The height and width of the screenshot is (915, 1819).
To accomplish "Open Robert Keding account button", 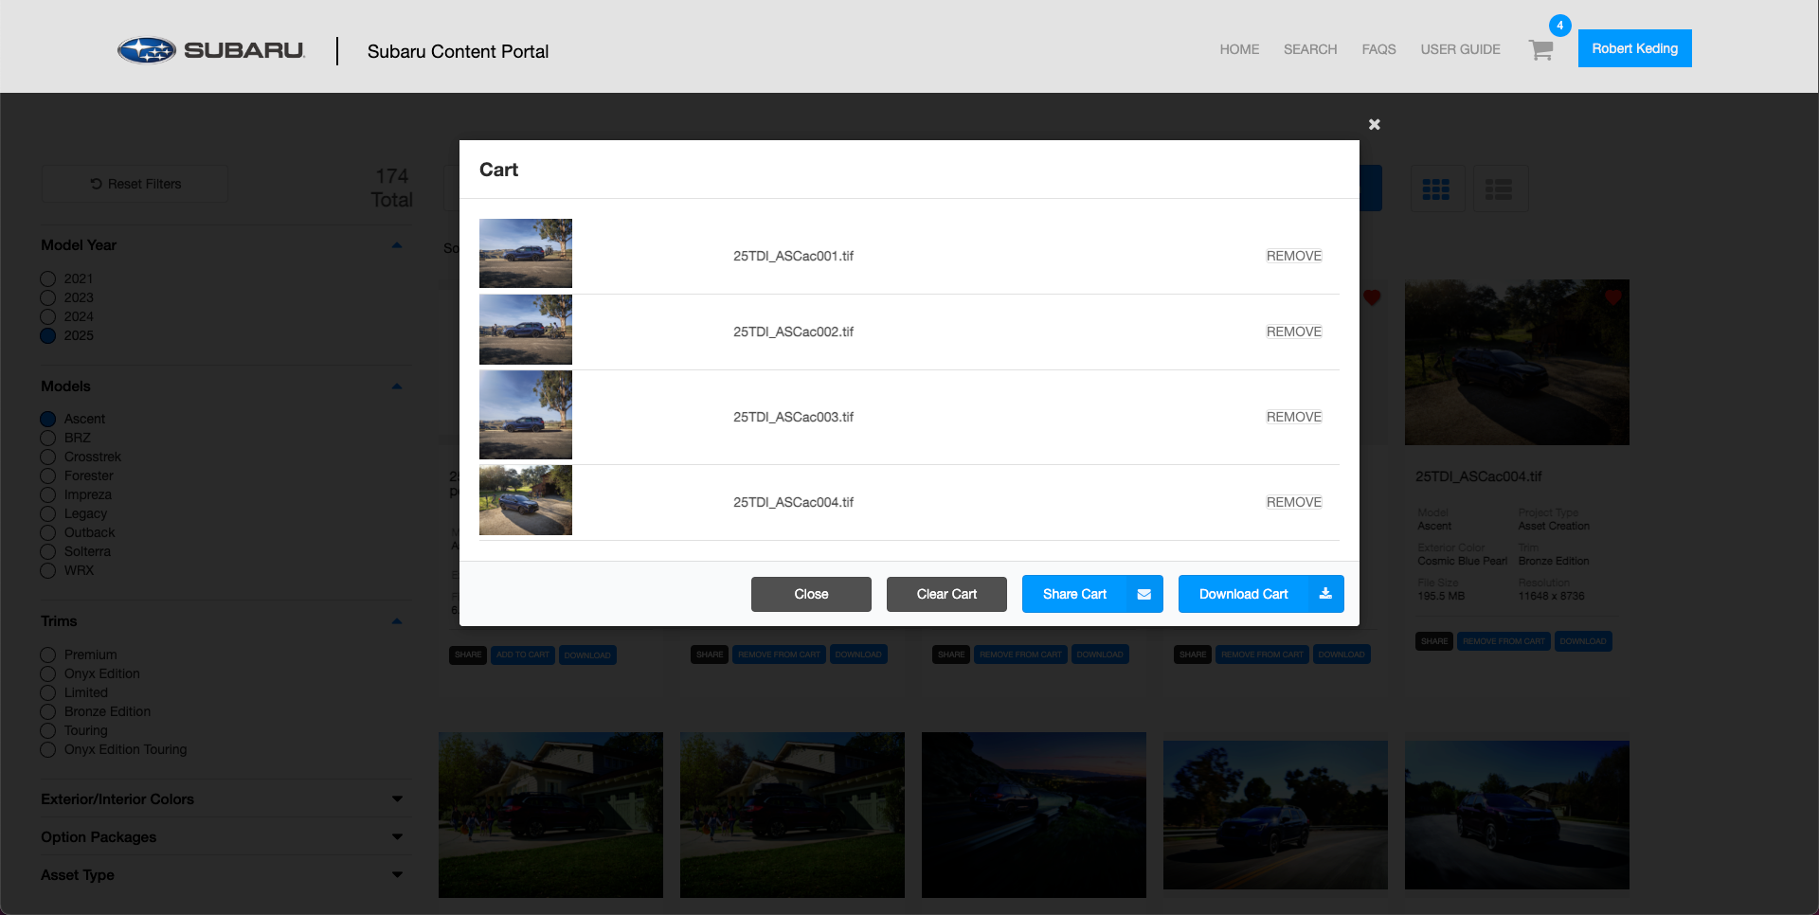I will coord(1634,48).
